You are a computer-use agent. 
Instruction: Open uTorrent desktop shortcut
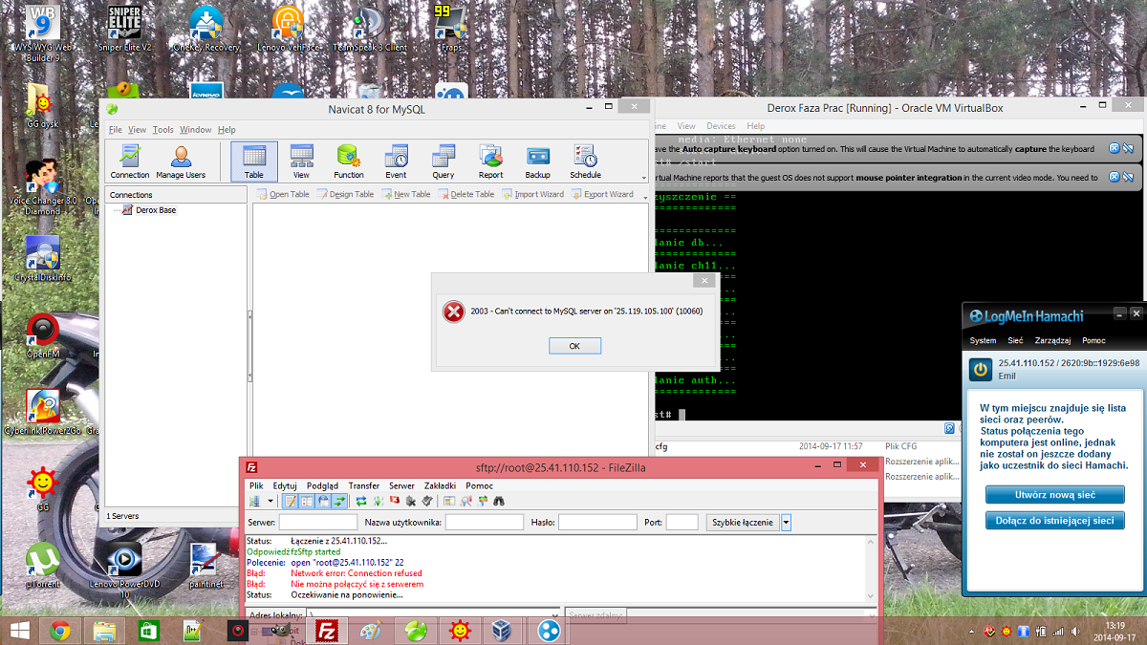click(x=42, y=564)
